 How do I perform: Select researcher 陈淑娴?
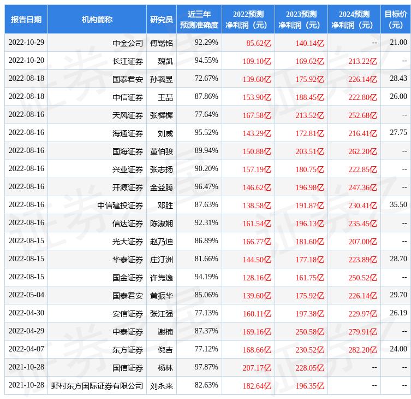162,224
